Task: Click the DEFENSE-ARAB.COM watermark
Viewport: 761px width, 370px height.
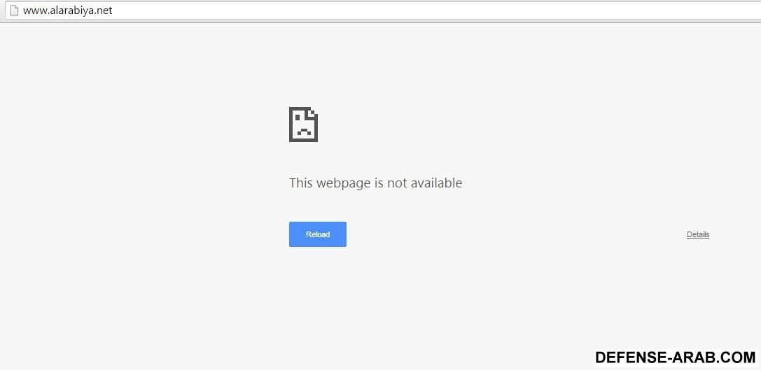Action: [675, 358]
